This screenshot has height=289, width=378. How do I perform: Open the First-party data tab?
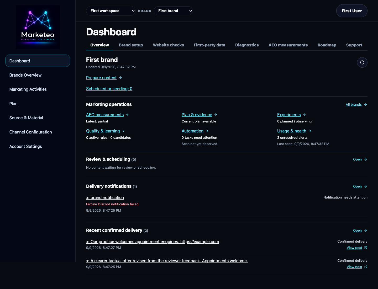[x=209, y=45]
